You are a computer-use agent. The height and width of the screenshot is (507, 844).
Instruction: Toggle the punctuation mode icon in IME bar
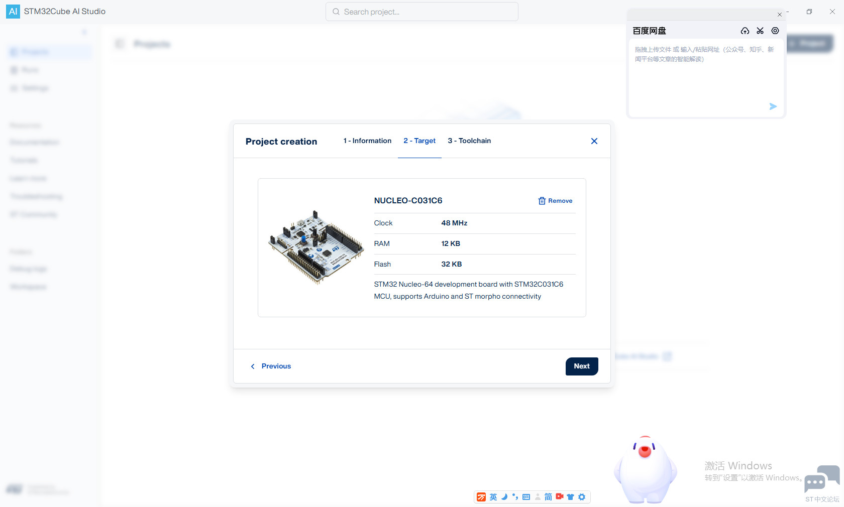[x=515, y=497]
